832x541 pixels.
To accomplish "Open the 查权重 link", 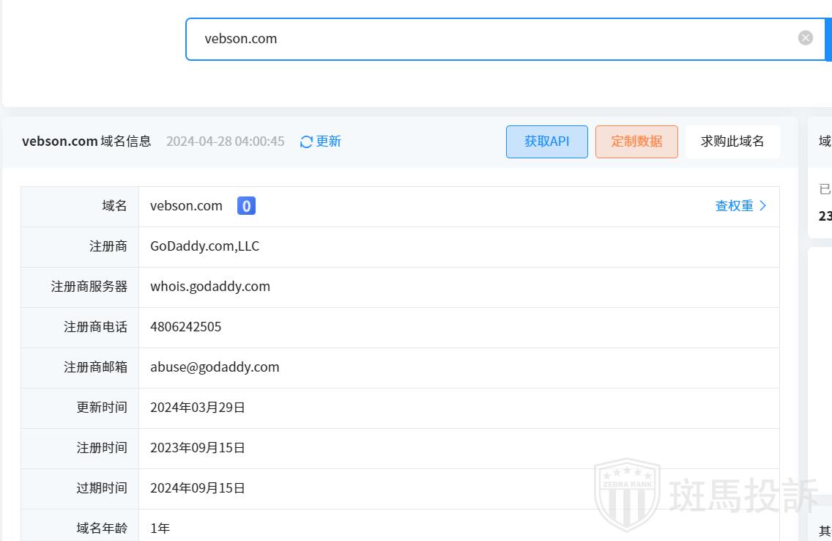I will coord(734,206).
